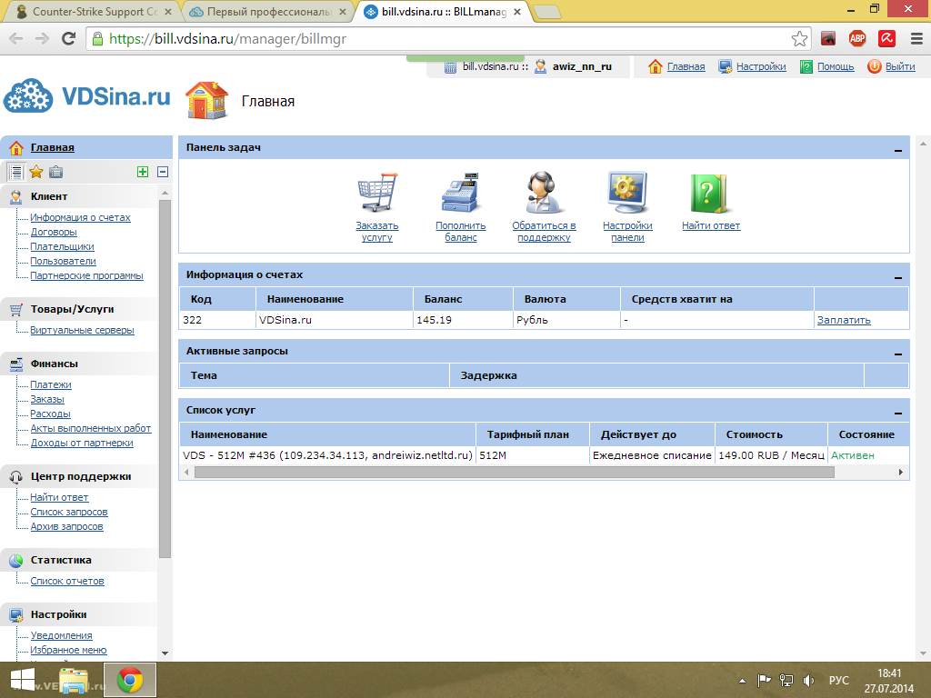Viewport: 931px width, 698px height.
Task: Collapse the Панель задач panel
Action: click(897, 150)
